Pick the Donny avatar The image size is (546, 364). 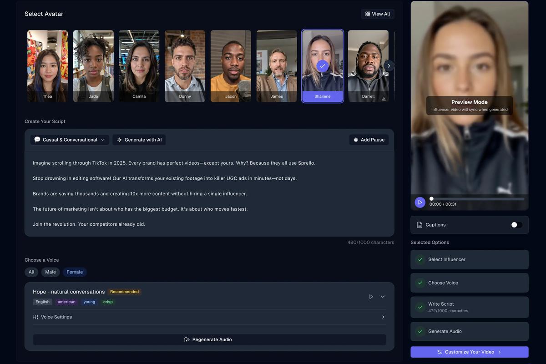(185, 66)
